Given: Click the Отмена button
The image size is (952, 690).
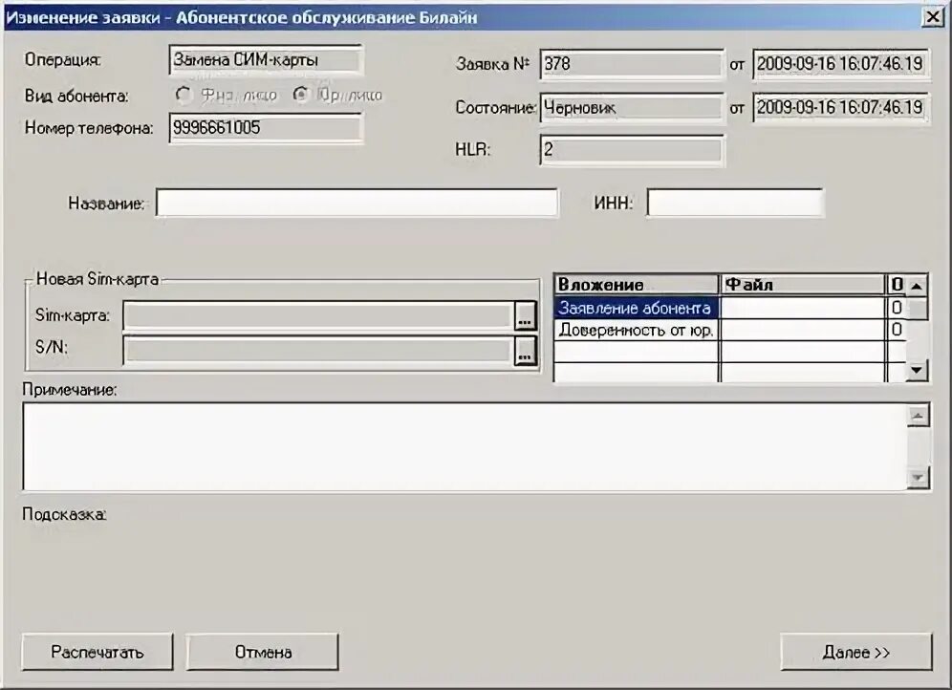Looking at the screenshot, I should click(x=262, y=652).
